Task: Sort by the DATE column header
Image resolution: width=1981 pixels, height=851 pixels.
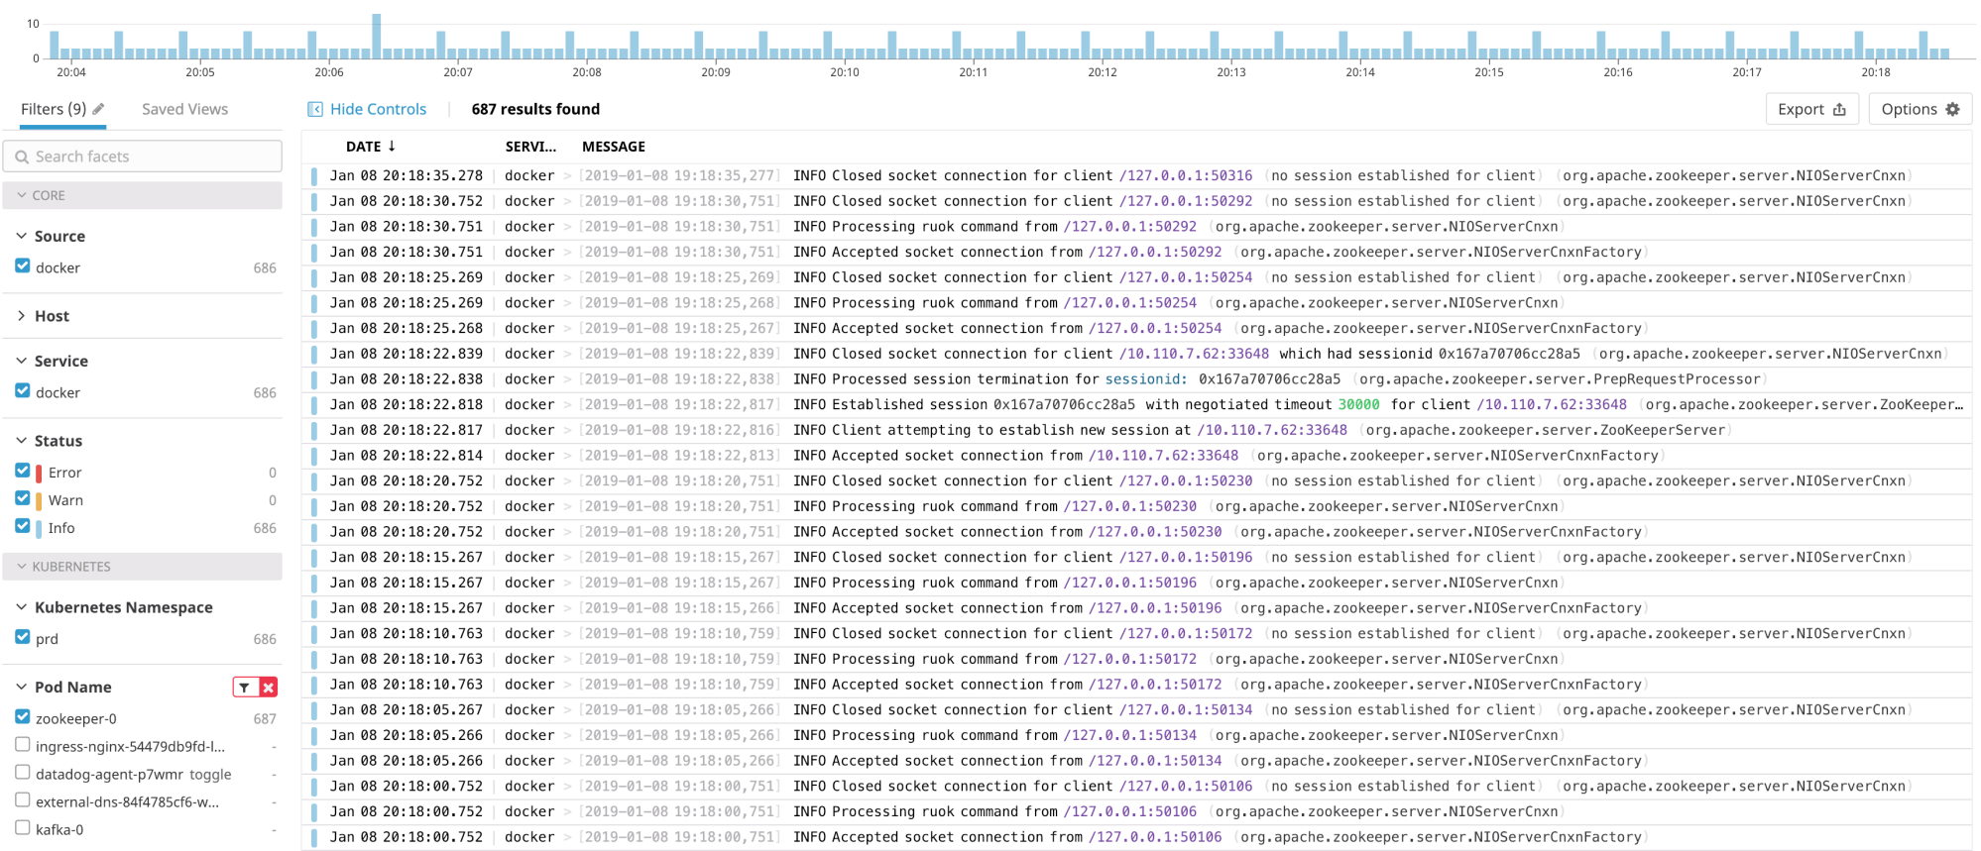Action: click(x=364, y=146)
